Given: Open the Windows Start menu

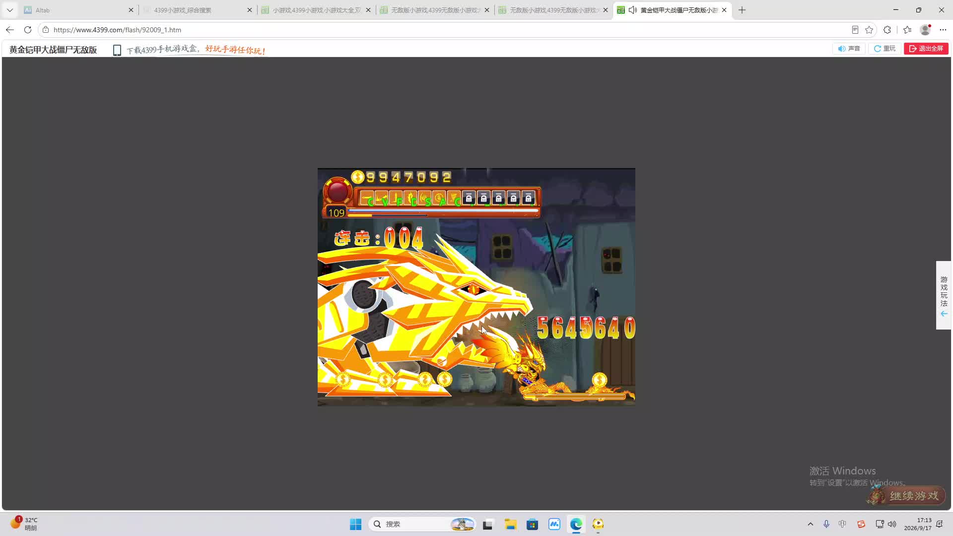Looking at the screenshot, I should pos(355,524).
